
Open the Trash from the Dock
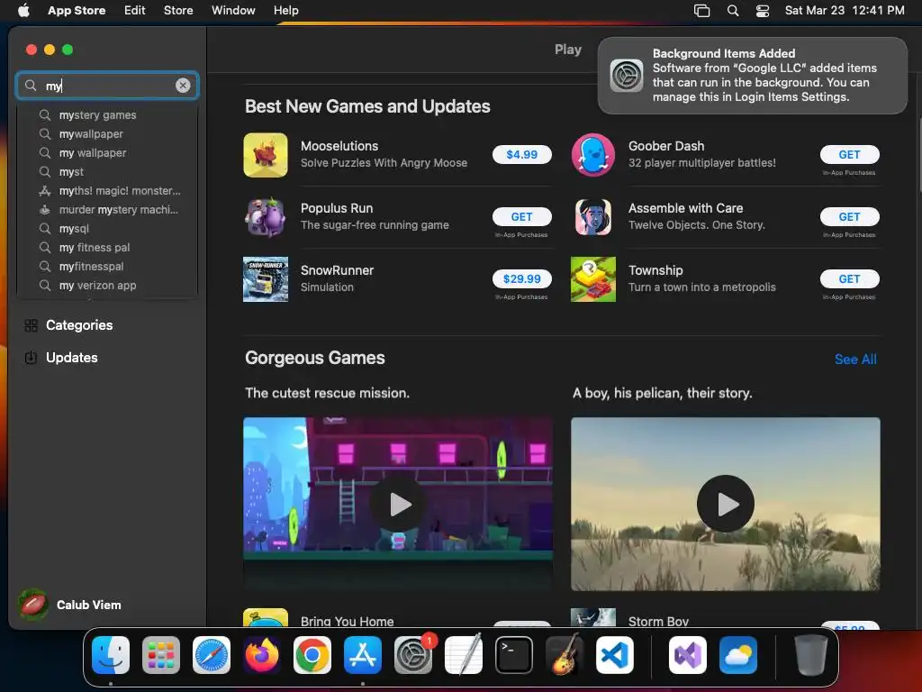(x=811, y=655)
